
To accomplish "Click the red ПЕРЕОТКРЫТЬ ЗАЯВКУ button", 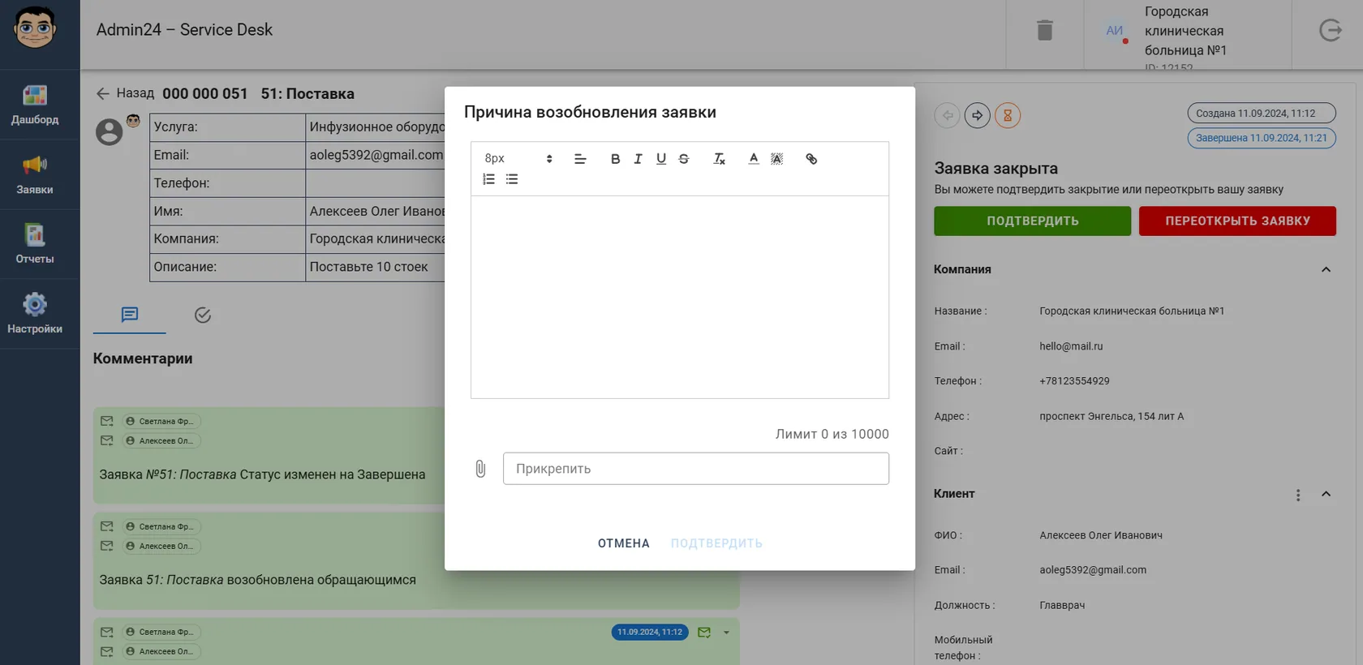I will 1237,221.
